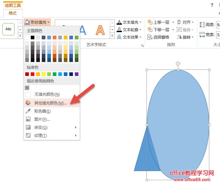Click the ellipse right-middle resize handle
The image size is (220, 185).
209,125
